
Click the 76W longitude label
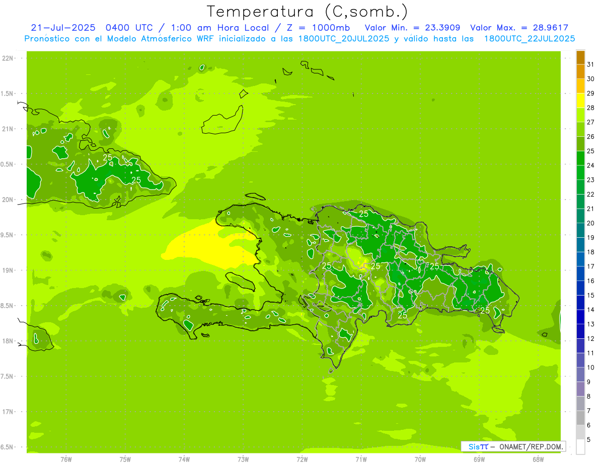[66, 459]
